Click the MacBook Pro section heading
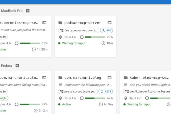This screenshot has width=171, height=114. (x=12, y=11)
